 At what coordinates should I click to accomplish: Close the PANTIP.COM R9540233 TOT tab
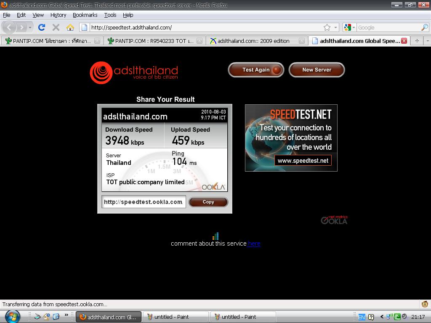(x=200, y=41)
